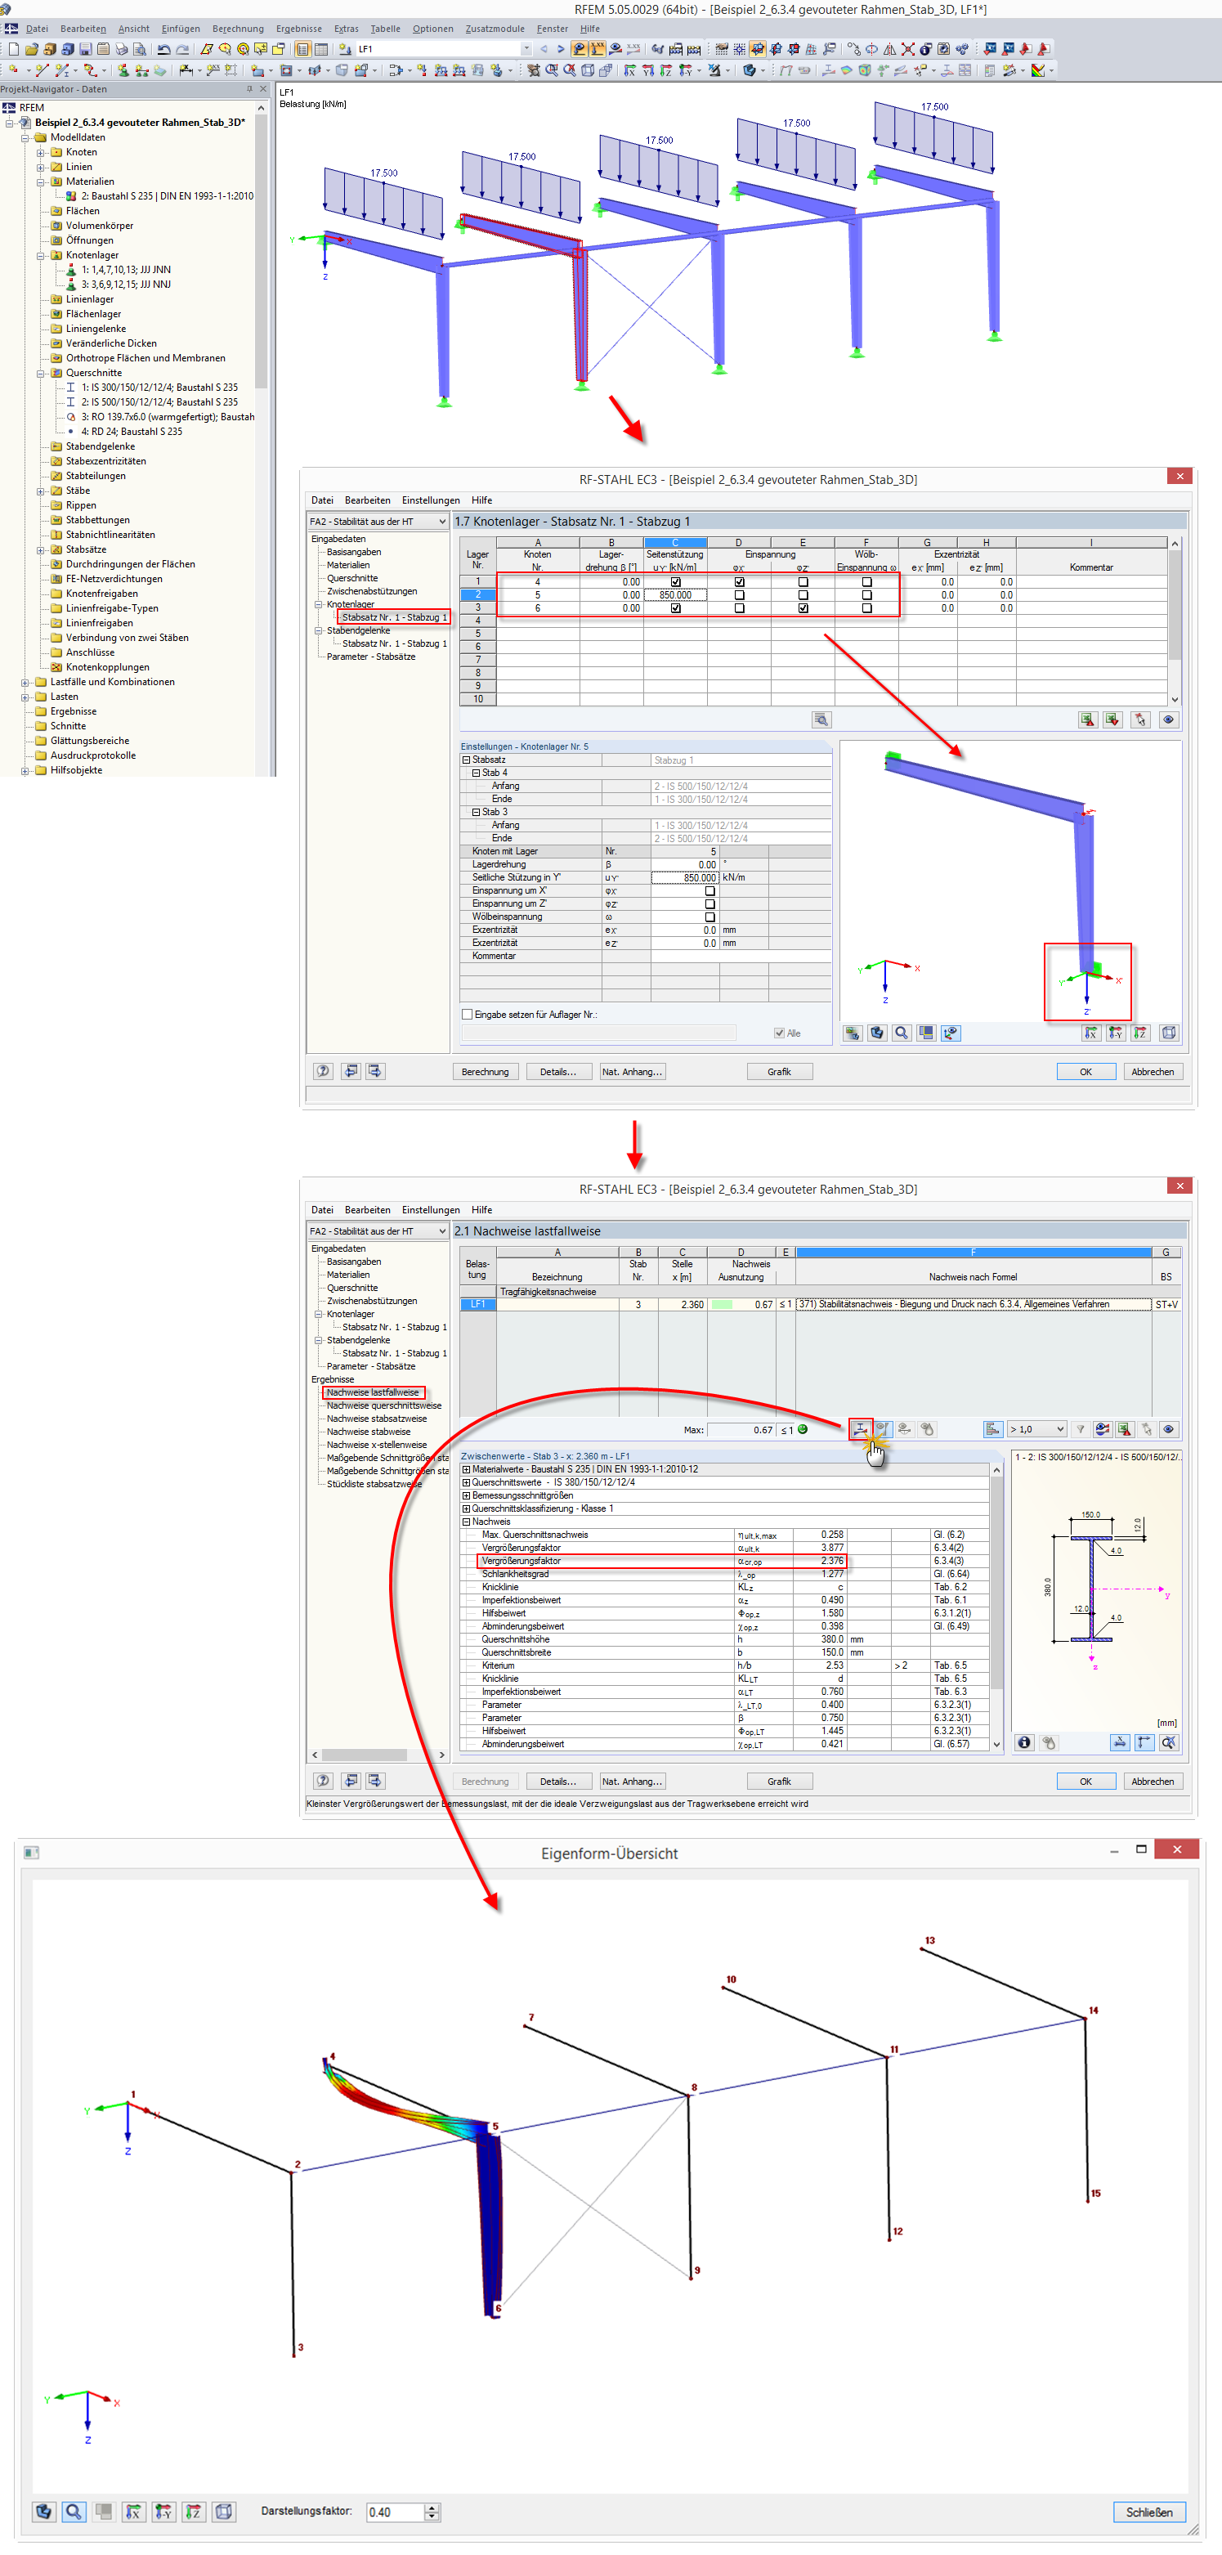Click the Berechnung button in Knotenlager dialog

[485, 1071]
